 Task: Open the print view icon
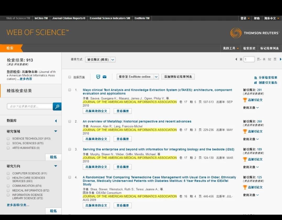coord(98,77)
